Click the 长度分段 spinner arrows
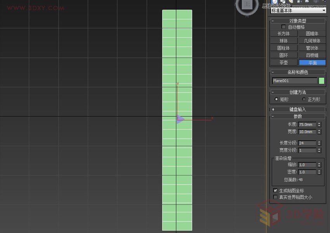Screen dimensions: 330x233 point(319,143)
